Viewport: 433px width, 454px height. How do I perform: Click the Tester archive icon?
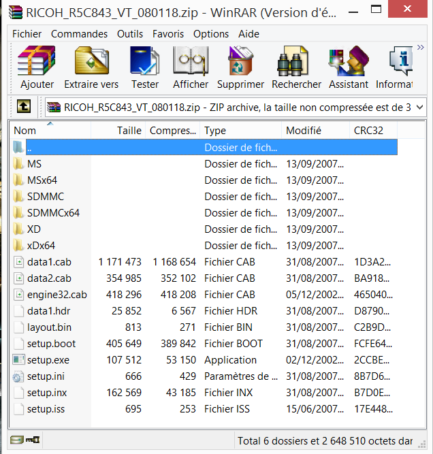click(x=145, y=61)
